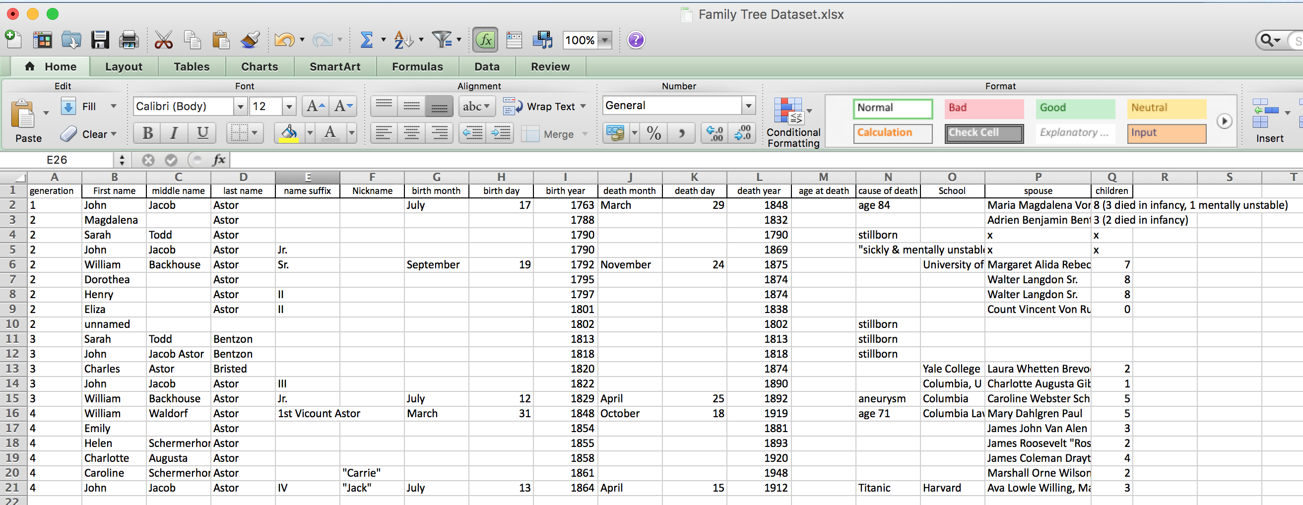This screenshot has width=1303, height=505.
Task: Open the media browser icon
Action: pos(543,39)
